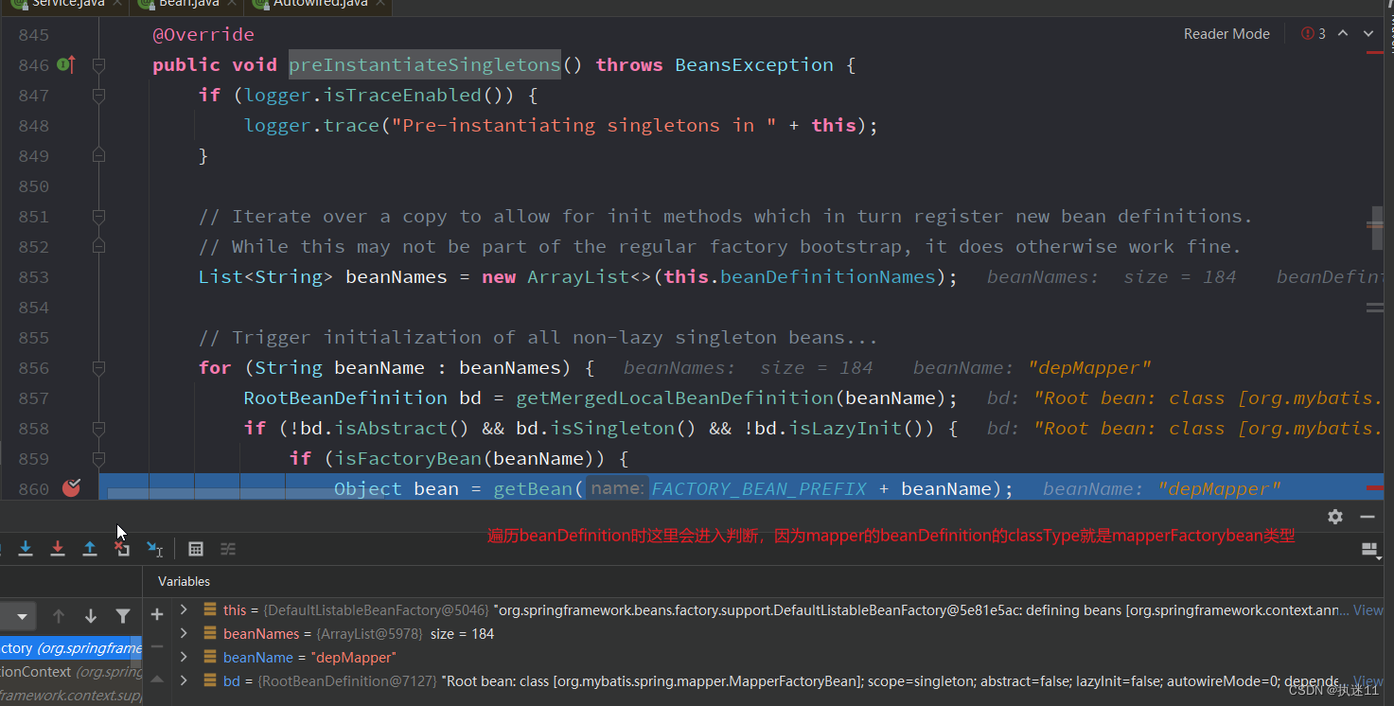The width and height of the screenshot is (1394, 706).
Task: Expand the 'bd' RootBeanDefinition variable
Action: coord(185,680)
